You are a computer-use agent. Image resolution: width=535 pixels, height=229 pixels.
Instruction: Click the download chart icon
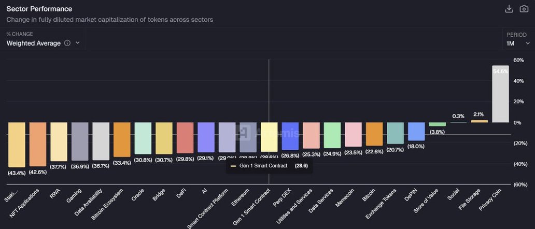tap(509, 9)
